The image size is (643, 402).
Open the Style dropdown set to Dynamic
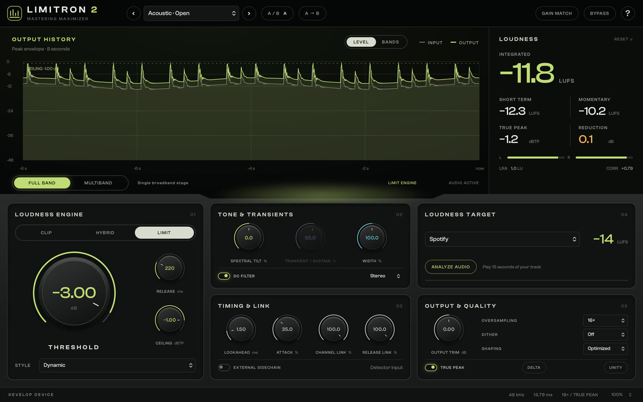[x=117, y=365]
